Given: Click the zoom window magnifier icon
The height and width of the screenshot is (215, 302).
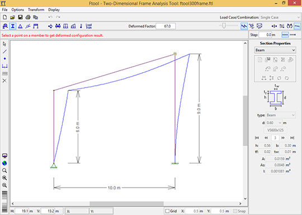Looking at the screenshot, I should pos(4,171).
